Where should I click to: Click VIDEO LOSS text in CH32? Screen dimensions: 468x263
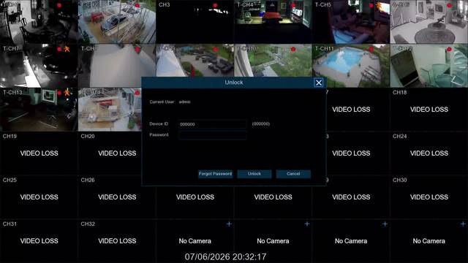(117, 241)
